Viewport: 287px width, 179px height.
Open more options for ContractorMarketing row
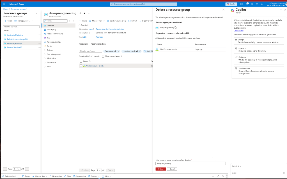39,35
